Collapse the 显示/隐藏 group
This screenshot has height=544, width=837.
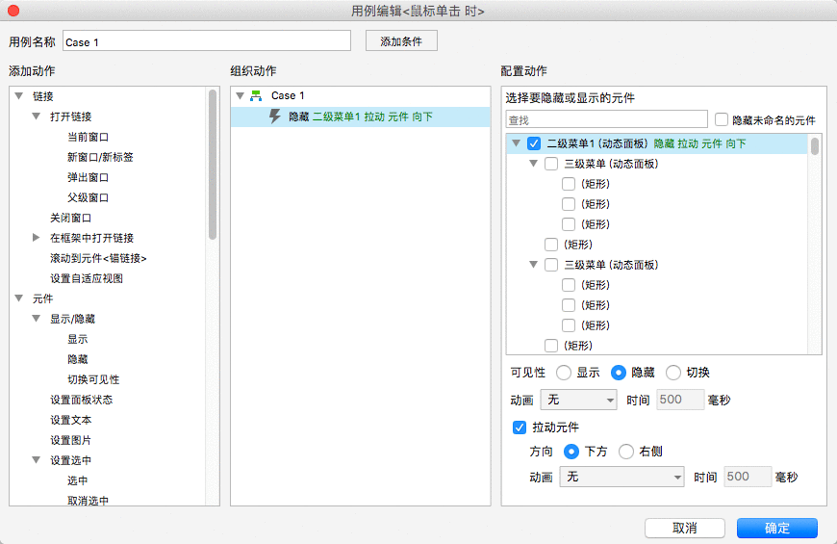pyautogui.click(x=36, y=319)
